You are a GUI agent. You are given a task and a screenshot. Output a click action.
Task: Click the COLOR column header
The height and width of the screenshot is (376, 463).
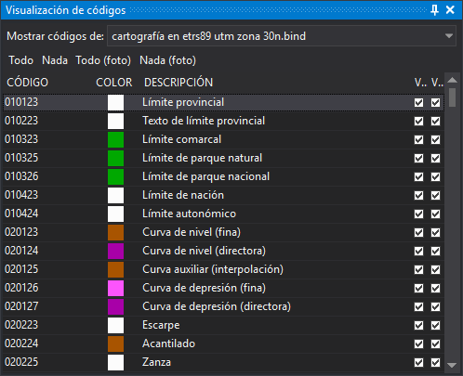point(114,83)
